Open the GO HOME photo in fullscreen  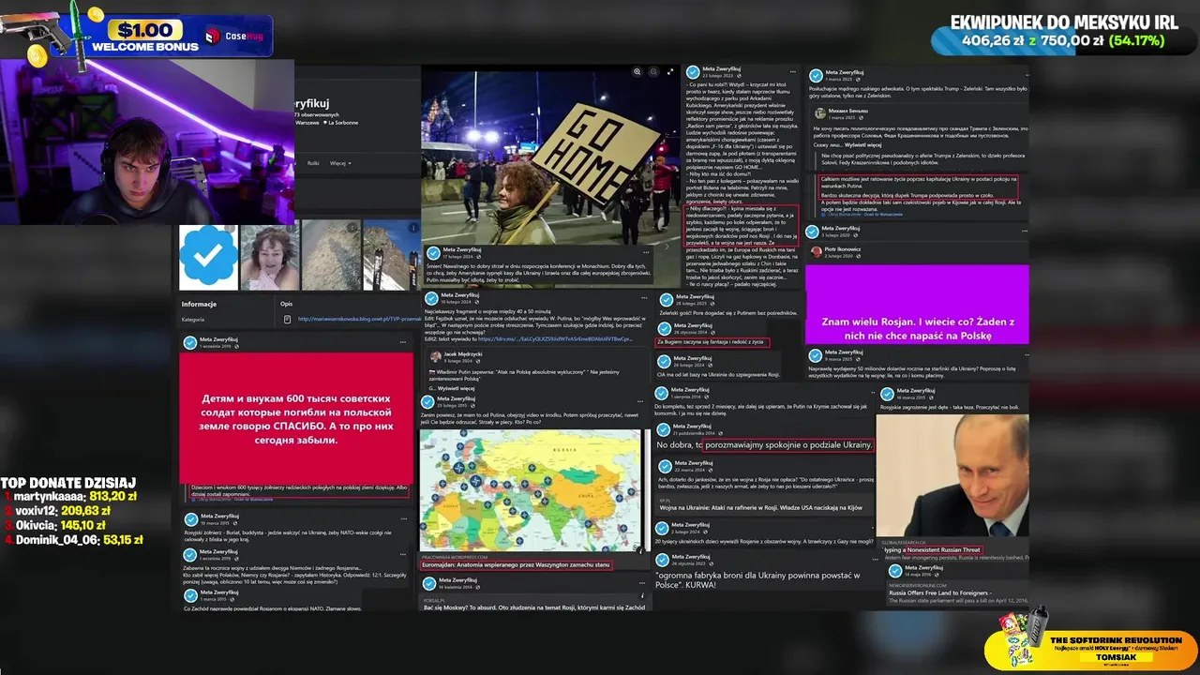click(669, 71)
